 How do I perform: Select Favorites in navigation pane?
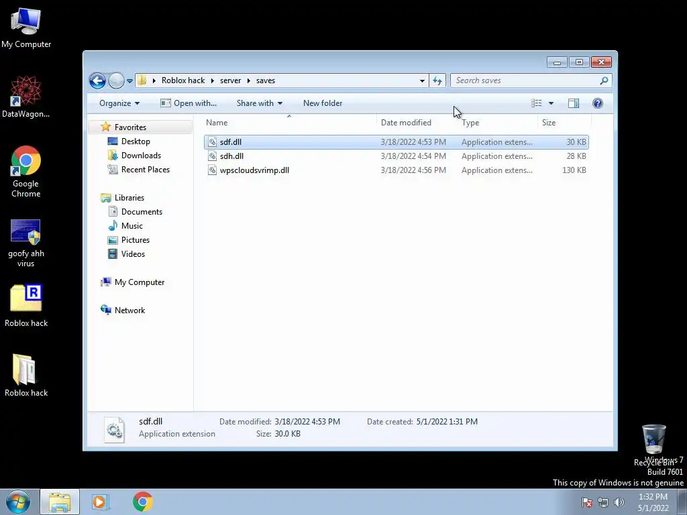130,127
